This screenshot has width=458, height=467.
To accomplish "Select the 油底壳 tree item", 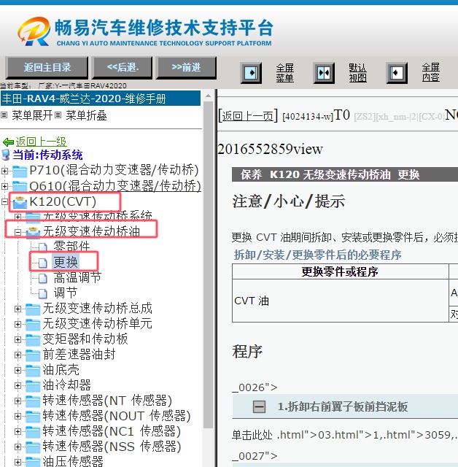I will point(61,370).
